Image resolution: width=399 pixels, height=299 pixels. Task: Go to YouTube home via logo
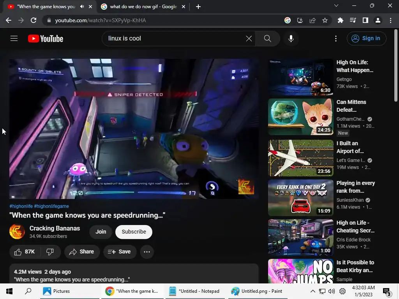point(46,39)
